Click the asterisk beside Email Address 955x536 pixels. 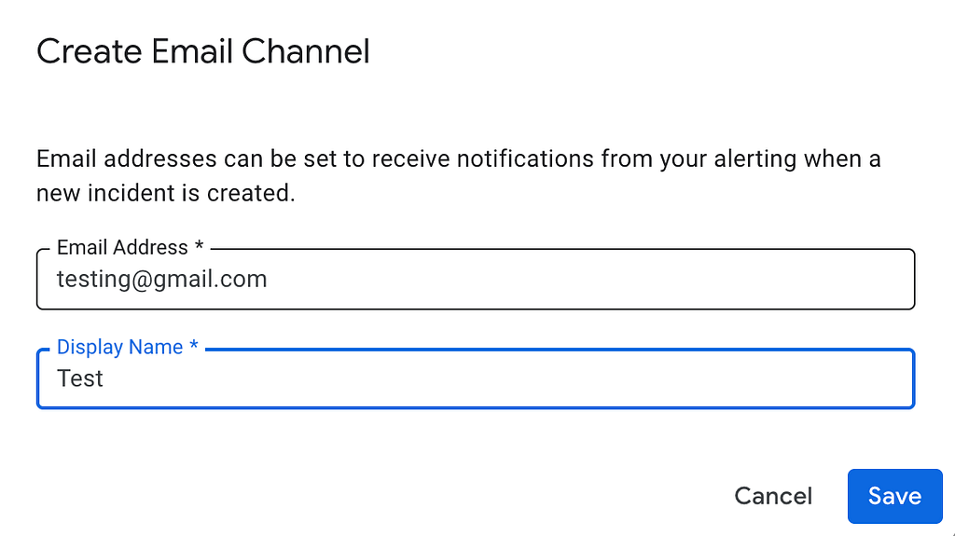click(199, 245)
